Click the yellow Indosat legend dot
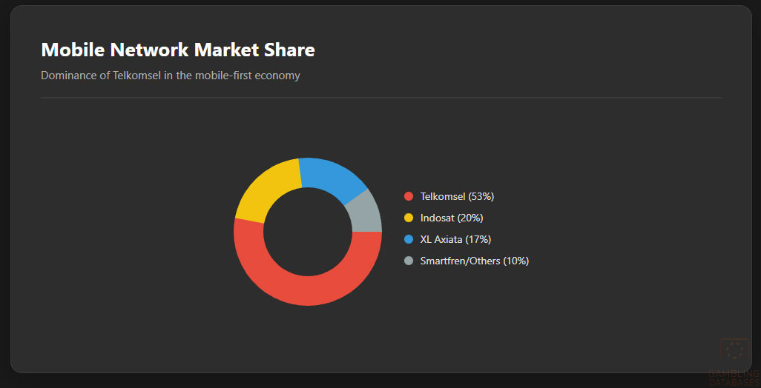The width and height of the screenshot is (761, 388). click(408, 218)
